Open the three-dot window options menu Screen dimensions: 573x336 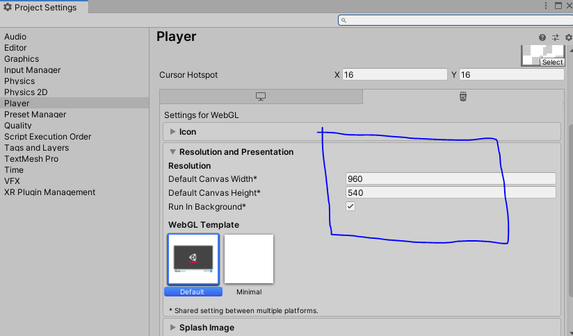[546, 6]
